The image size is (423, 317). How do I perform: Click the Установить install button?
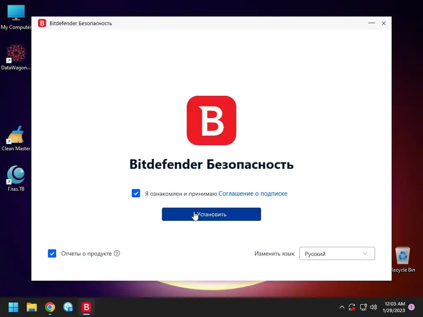tap(211, 214)
